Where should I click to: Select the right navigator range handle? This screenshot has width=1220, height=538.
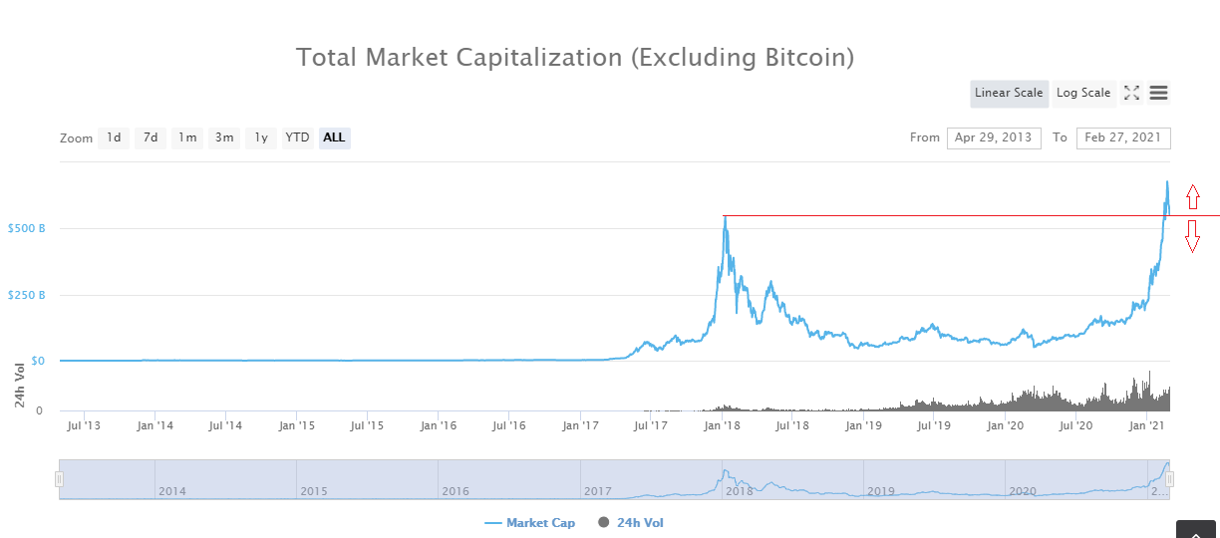(x=1169, y=479)
